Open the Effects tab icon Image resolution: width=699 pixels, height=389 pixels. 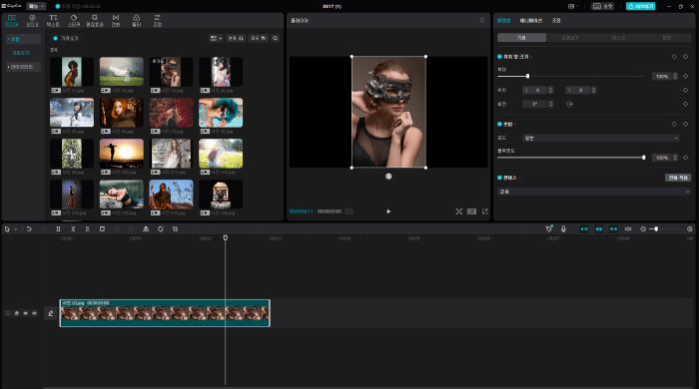[x=95, y=21]
